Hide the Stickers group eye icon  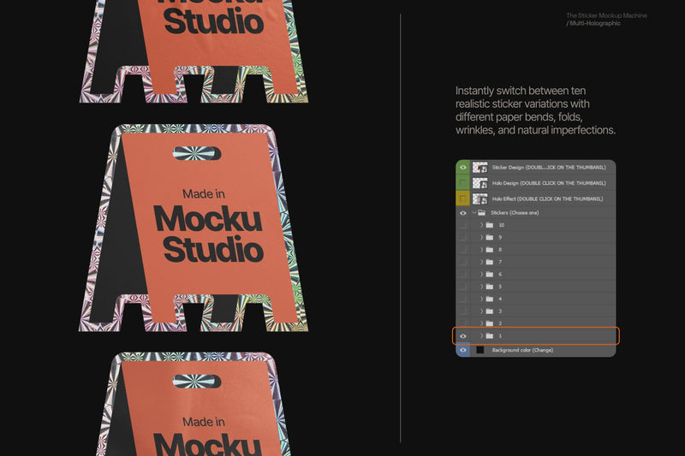click(462, 213)
